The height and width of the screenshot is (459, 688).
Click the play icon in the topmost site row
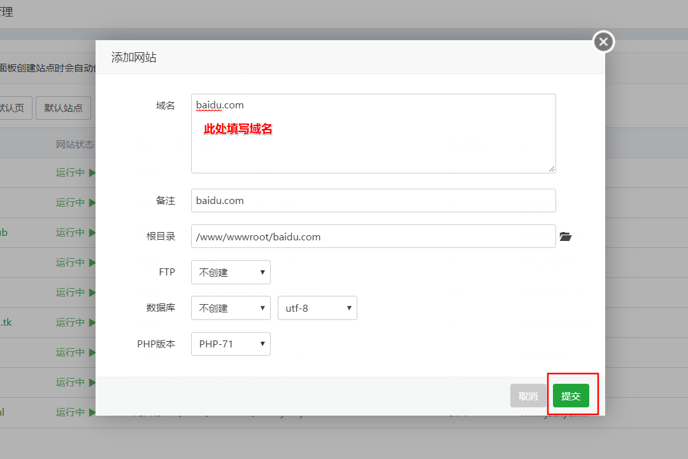92,173
